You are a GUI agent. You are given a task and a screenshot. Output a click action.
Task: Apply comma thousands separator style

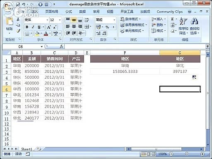click(x=113, y=27)
